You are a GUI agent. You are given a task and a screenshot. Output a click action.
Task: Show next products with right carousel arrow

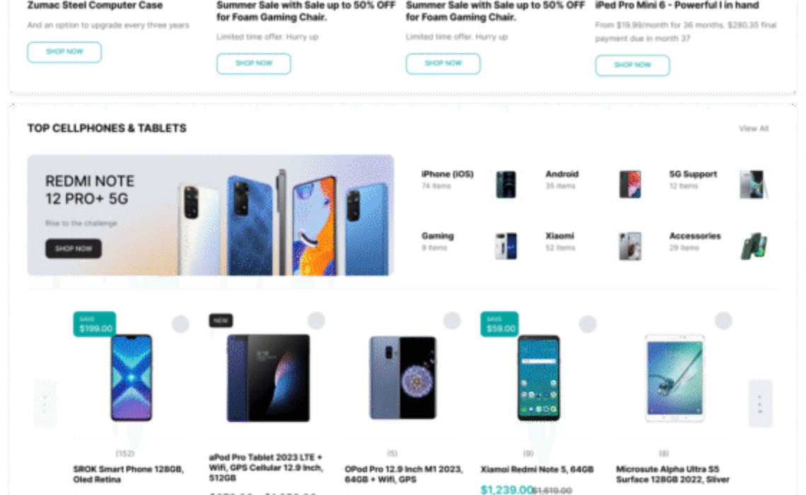pos(760,404)
